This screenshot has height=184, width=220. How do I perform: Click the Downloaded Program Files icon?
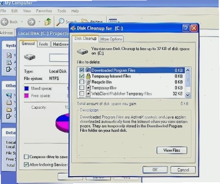[88, 70]
